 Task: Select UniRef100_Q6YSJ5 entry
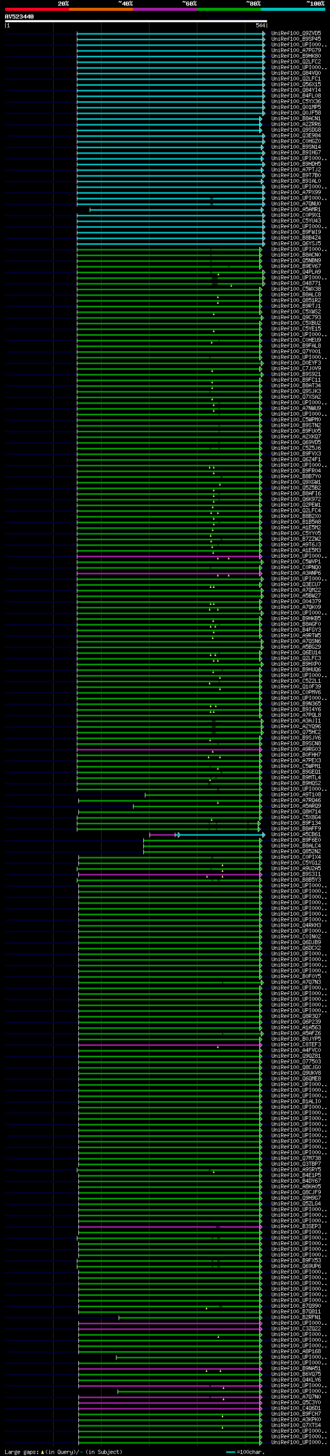[x=296, y=243]
